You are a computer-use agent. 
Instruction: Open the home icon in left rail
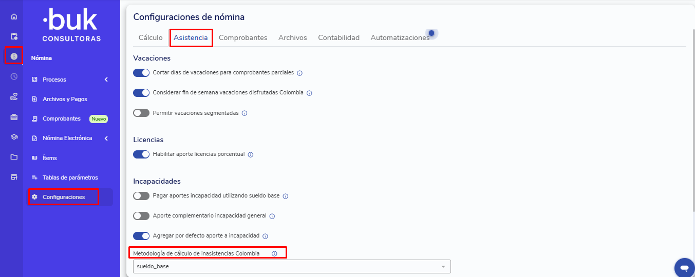(x=14, y=16)
